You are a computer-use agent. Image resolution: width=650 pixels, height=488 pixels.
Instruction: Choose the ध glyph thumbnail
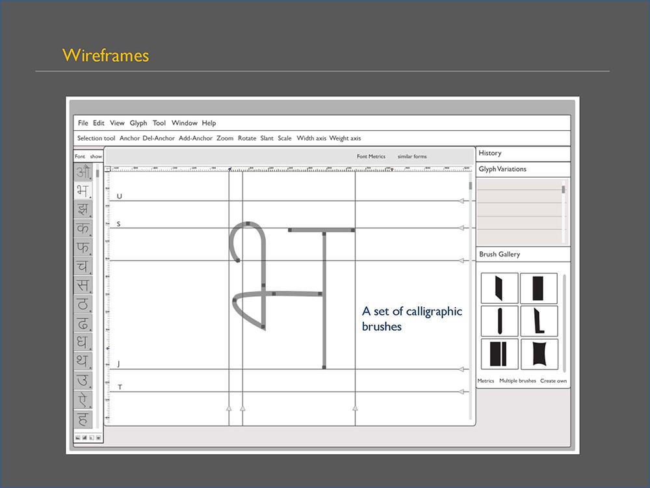pyautogui.click(x=83, y=342)
